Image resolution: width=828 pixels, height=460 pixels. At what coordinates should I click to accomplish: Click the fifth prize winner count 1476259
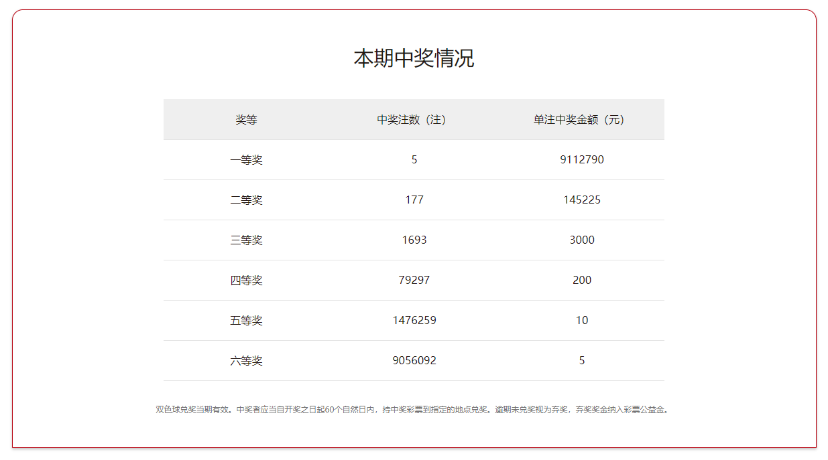(414, 321)
